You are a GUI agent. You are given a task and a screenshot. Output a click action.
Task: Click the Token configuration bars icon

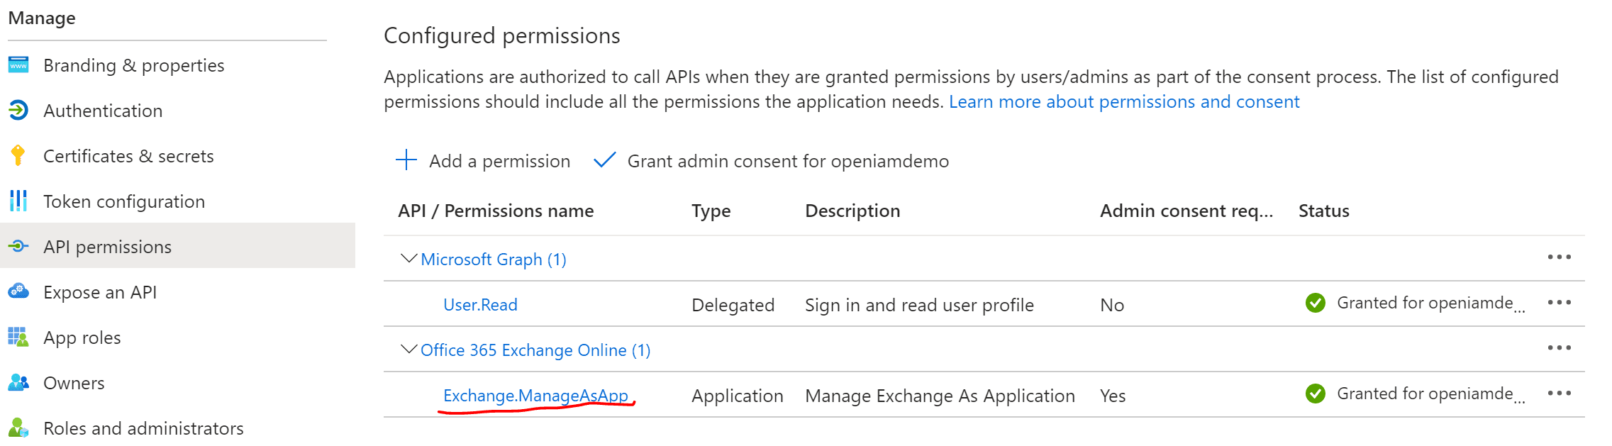point(18,201)
